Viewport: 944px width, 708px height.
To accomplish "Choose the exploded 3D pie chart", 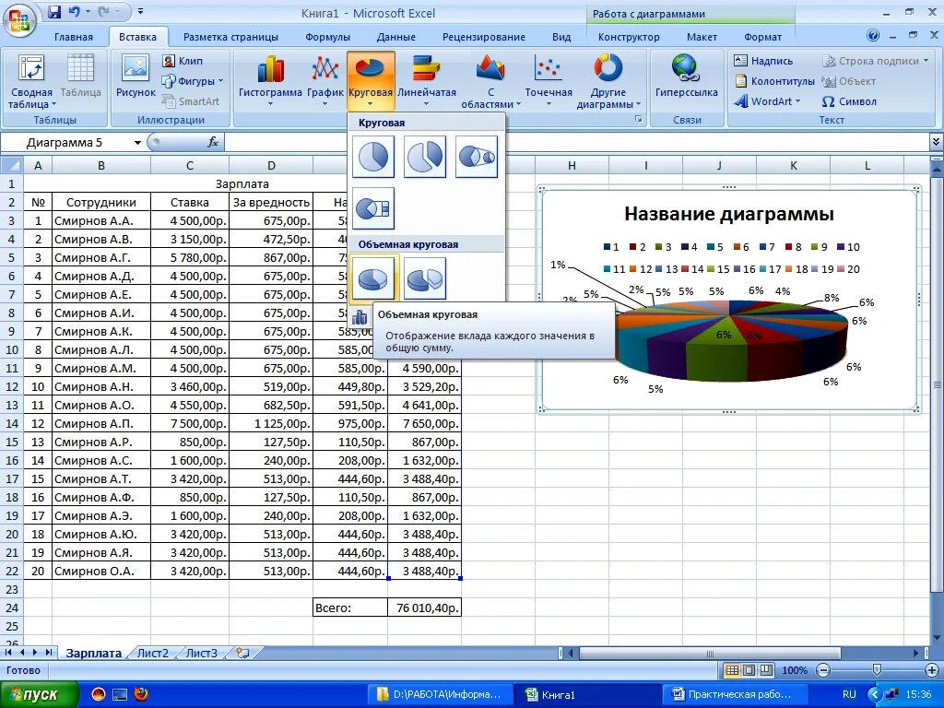I will click(x=425, y=278).
